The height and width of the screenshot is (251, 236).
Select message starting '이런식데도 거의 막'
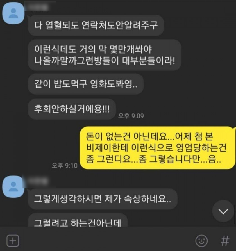(105, 55)
